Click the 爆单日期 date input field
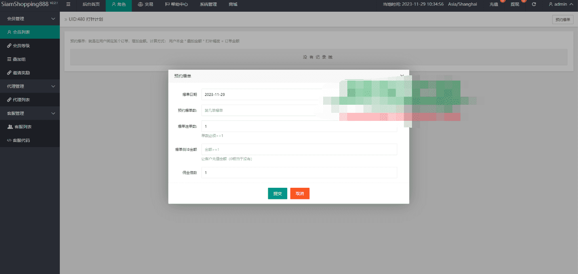Screen dimensions: 578x274 [262, 94]
